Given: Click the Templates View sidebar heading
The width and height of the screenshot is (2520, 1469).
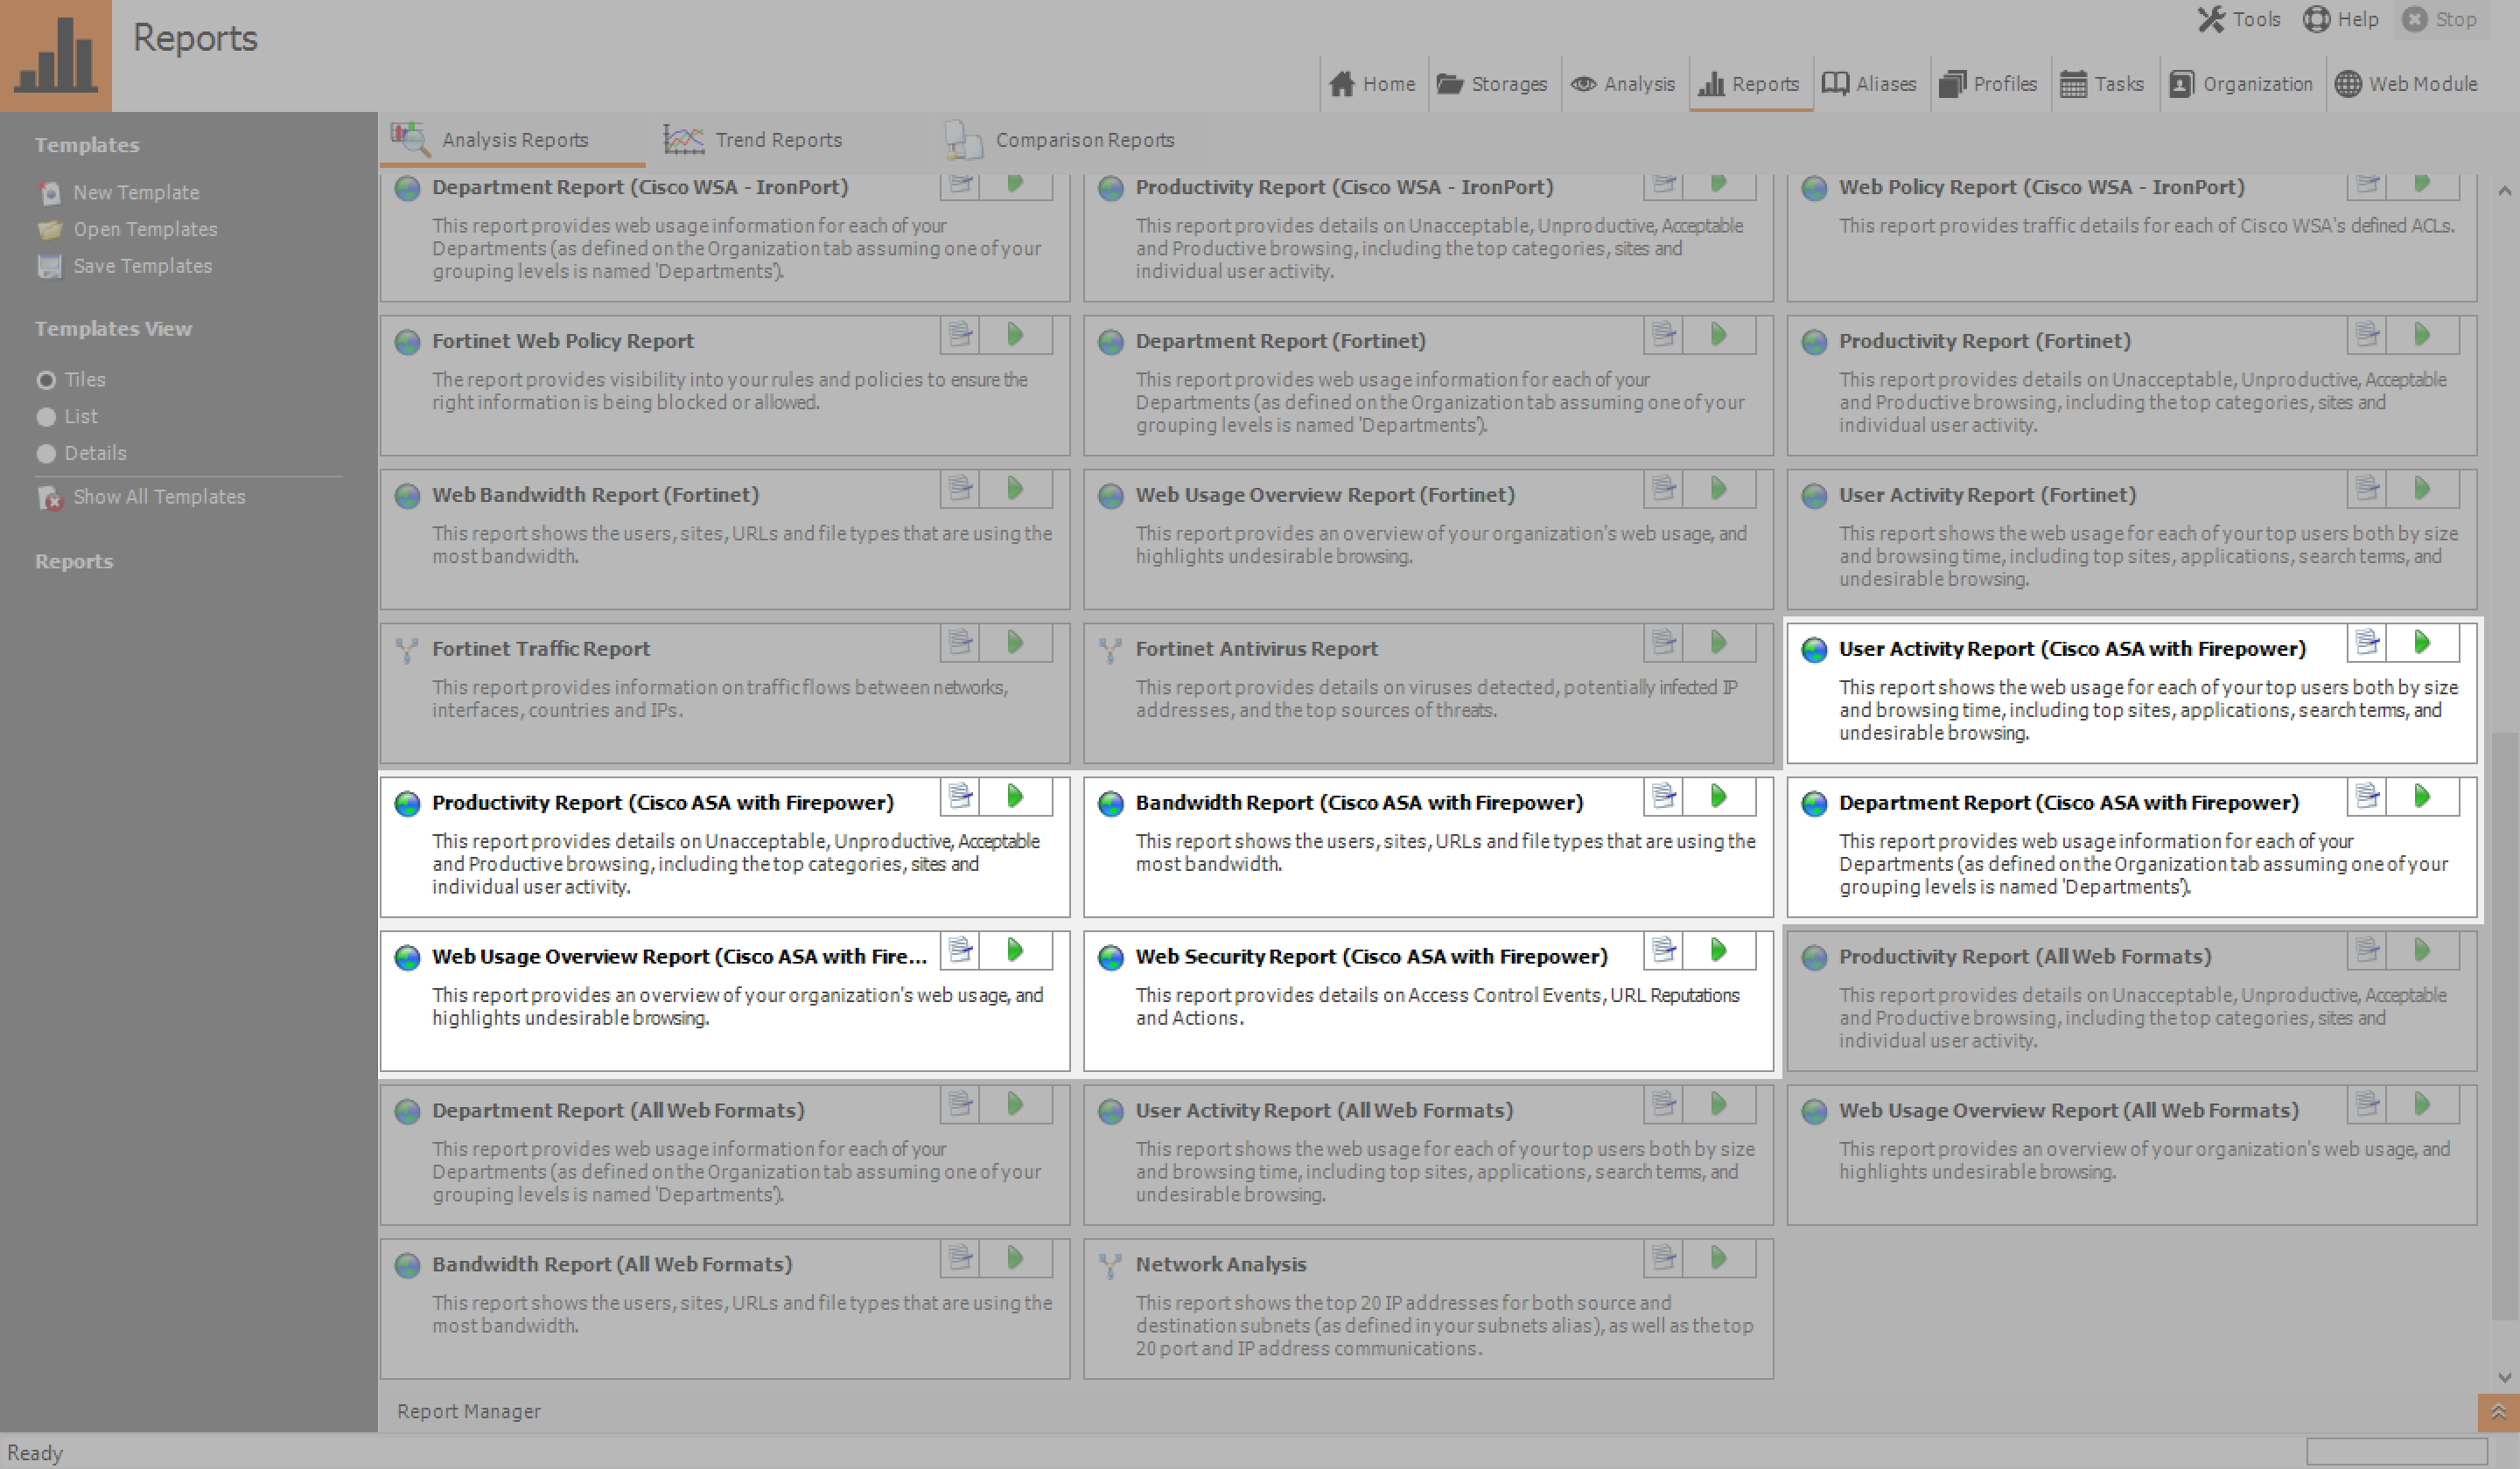Looking at the screenshot, I should 113,329.
